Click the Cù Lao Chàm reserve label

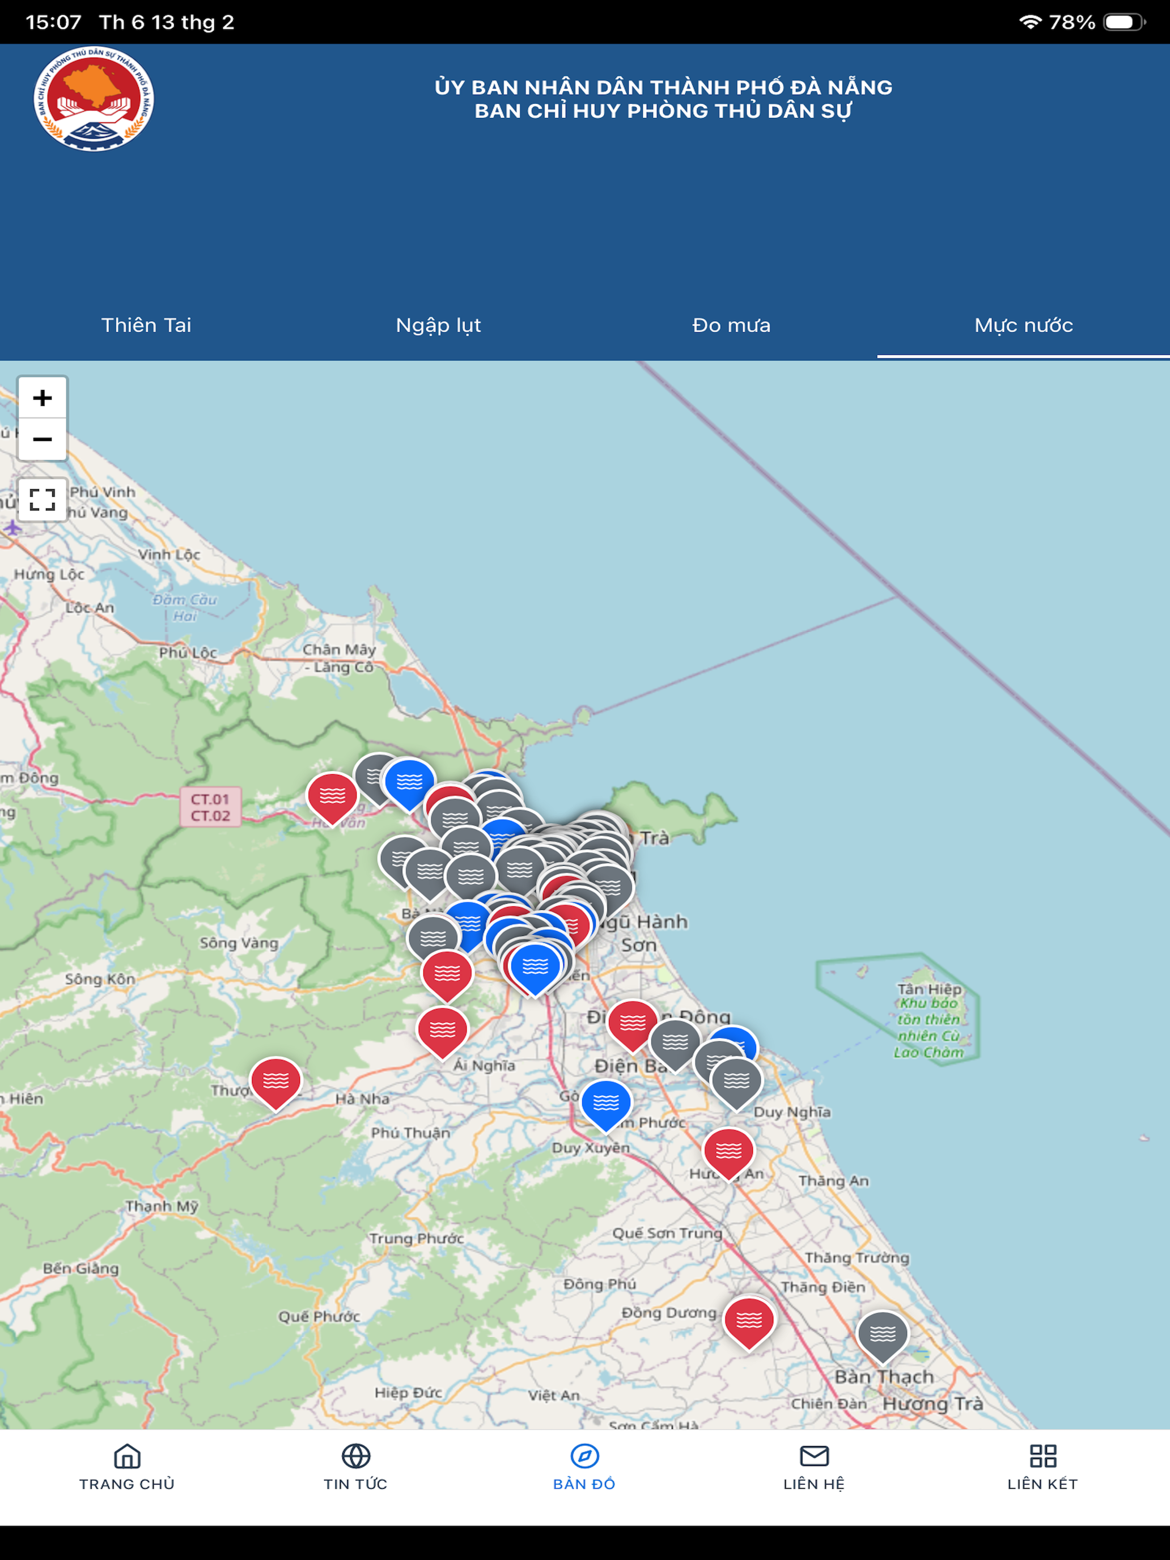click(929, 1028)
